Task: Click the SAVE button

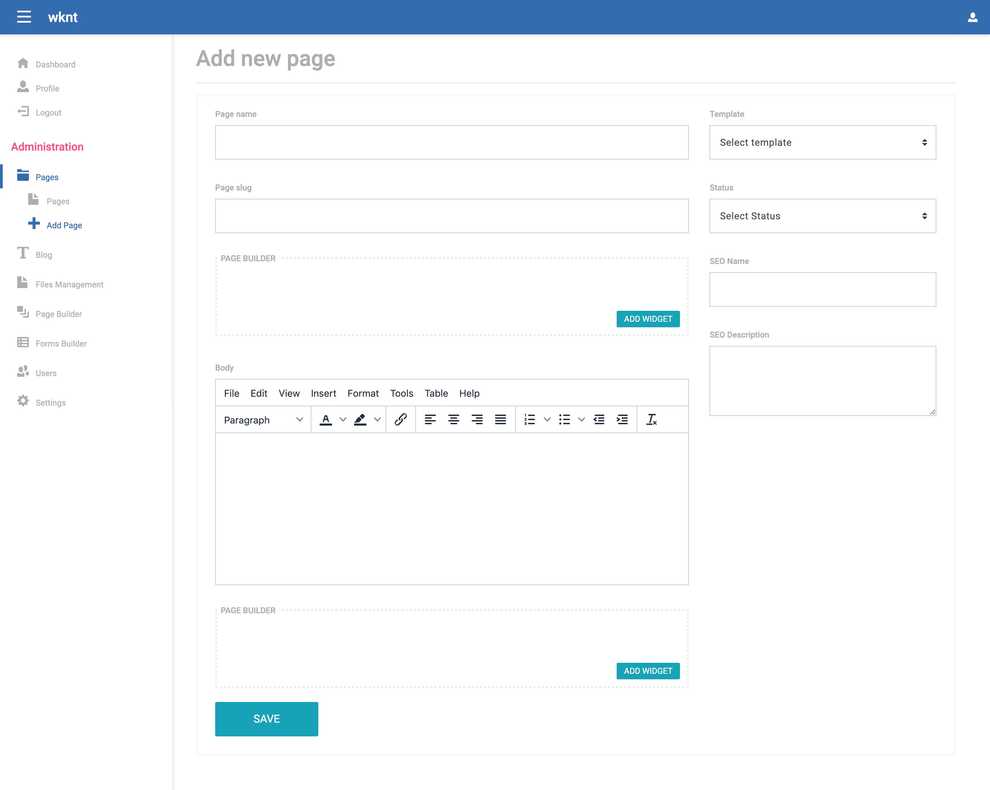Action: coord(266,719)
